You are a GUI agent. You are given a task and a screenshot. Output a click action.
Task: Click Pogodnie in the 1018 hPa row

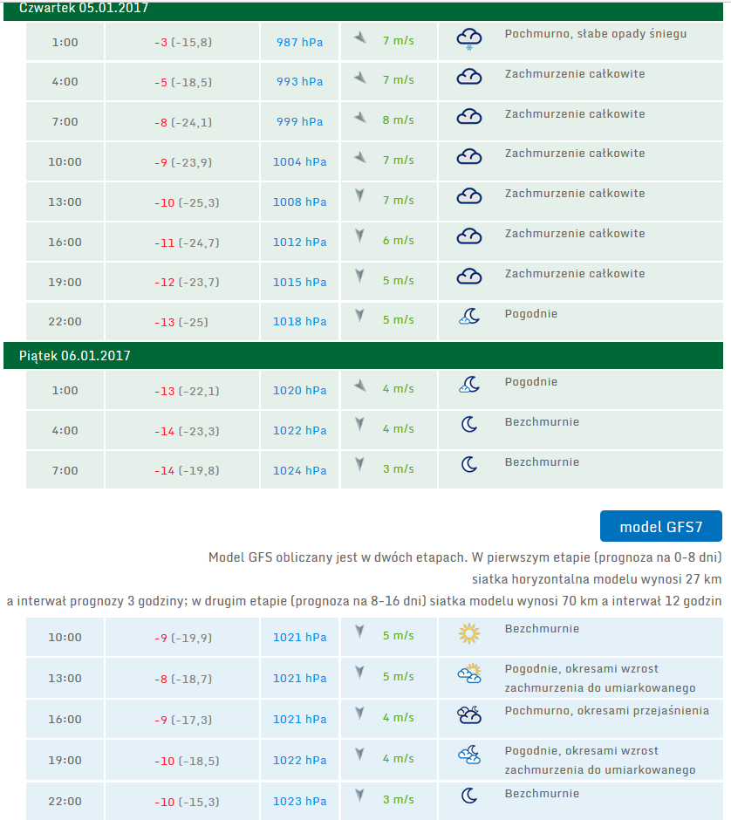[530, 314]
